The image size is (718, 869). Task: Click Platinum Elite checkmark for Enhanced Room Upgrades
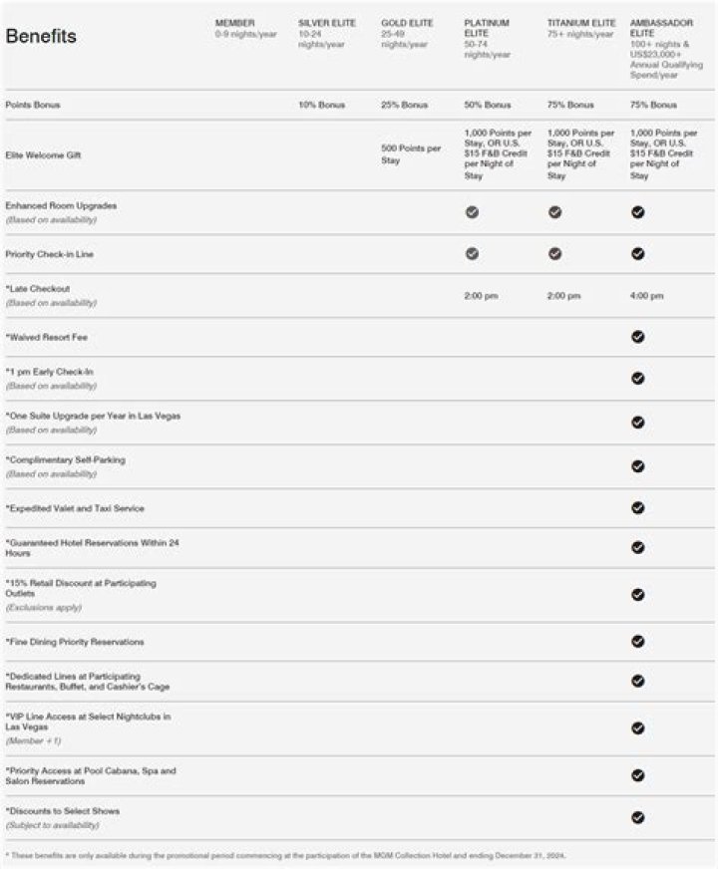click(473, 212)
